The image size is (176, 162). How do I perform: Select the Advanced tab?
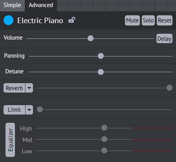click(41, 5)
